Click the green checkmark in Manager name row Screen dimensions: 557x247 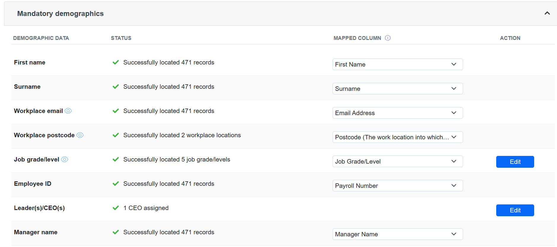116,232
